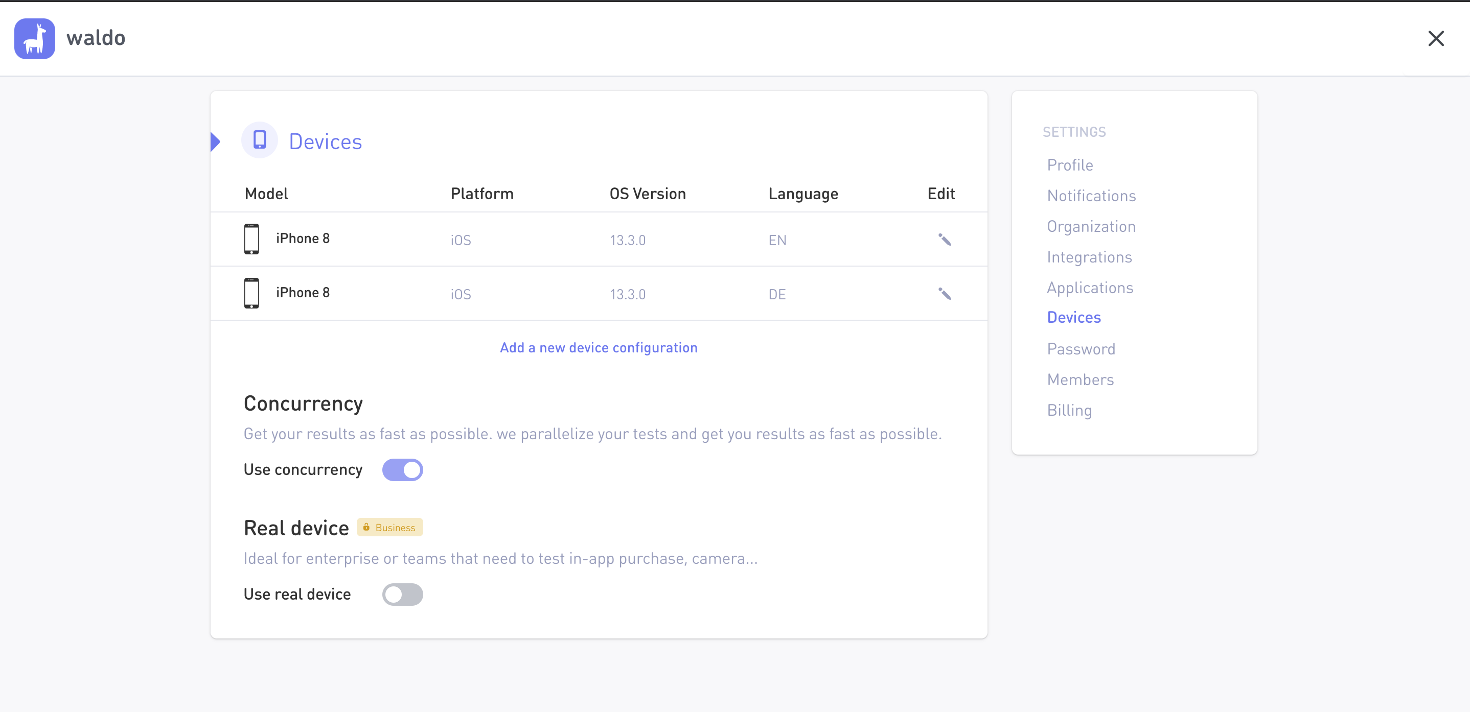
Task: Edit the EN iPhone 8 configuration
Action: coord(945,240)
